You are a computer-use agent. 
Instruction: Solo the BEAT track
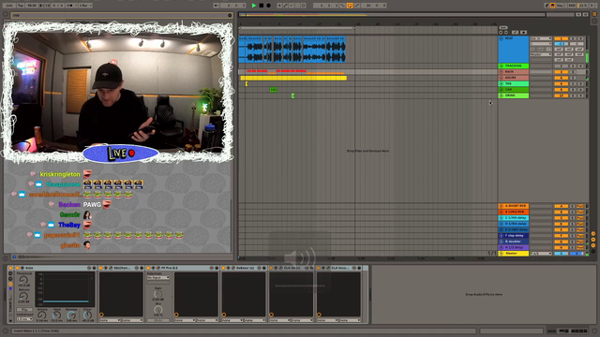pos(573,38)
